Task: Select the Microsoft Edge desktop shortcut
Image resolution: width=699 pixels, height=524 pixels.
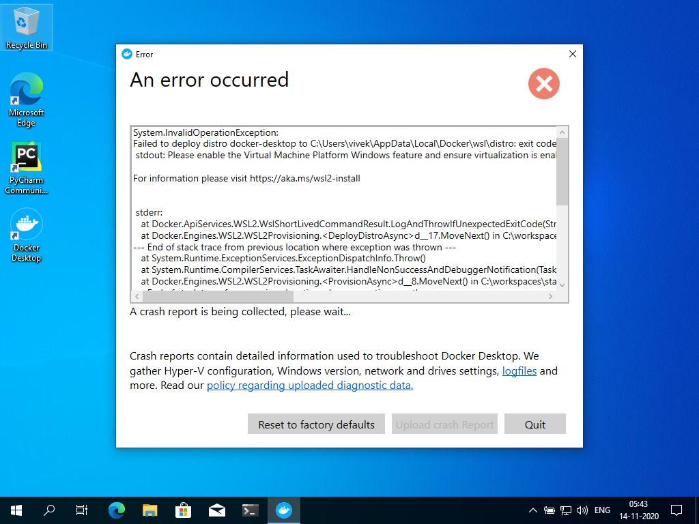Action: [27, 100]
